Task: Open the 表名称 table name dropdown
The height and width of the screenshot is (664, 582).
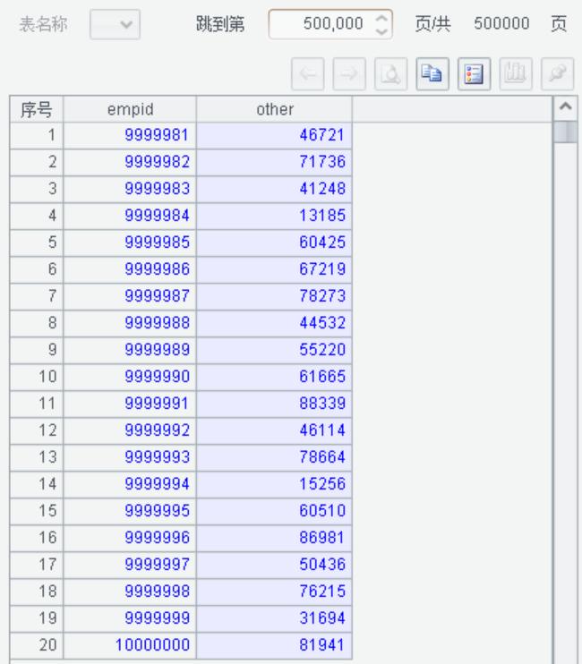Action: [115, 24]
